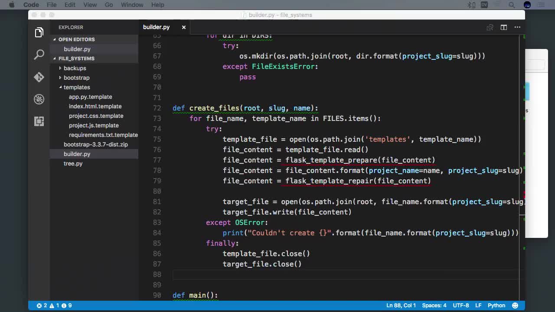Click the feedback smiley in status bar
Image resolution: width=555 pixels, height=312 pixels.
(x=515, y=305)
